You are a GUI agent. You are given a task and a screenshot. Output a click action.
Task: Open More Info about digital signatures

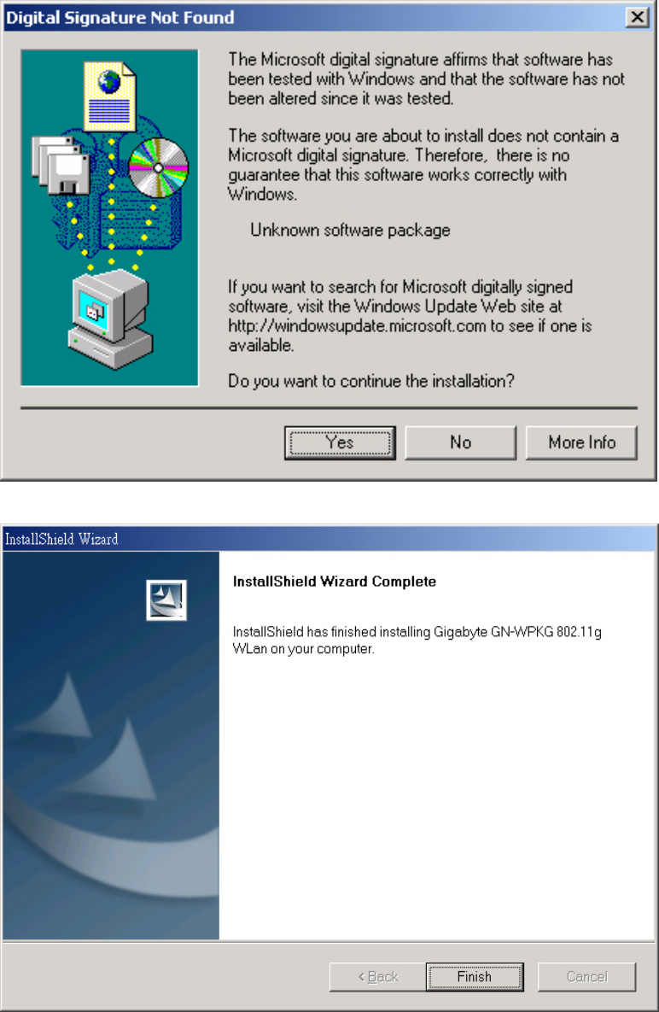click(581, 442)
